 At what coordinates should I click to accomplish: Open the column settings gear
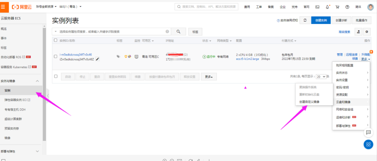click(367, 32)
